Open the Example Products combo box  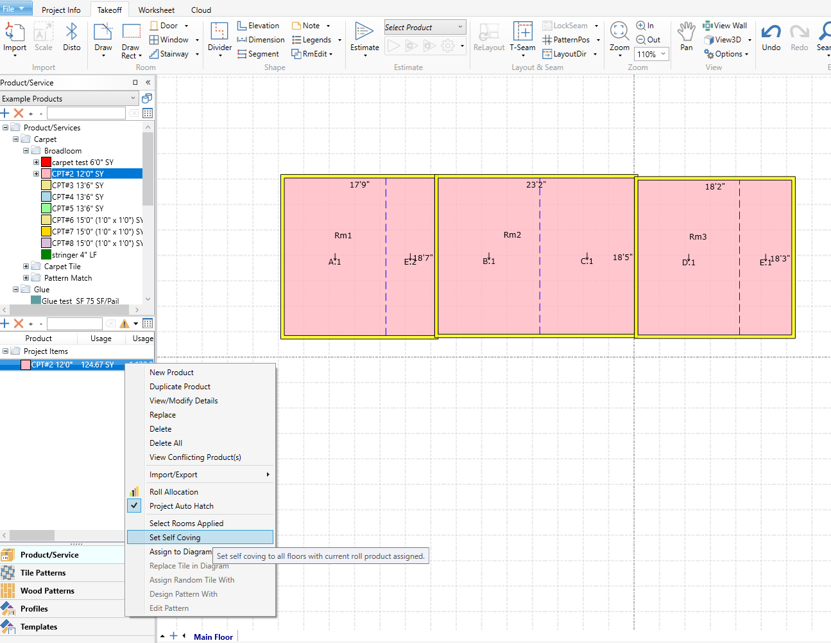69,99
